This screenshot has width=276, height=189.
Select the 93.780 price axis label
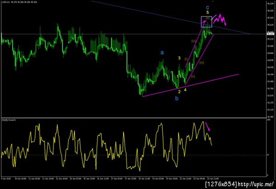click(270, 88)
